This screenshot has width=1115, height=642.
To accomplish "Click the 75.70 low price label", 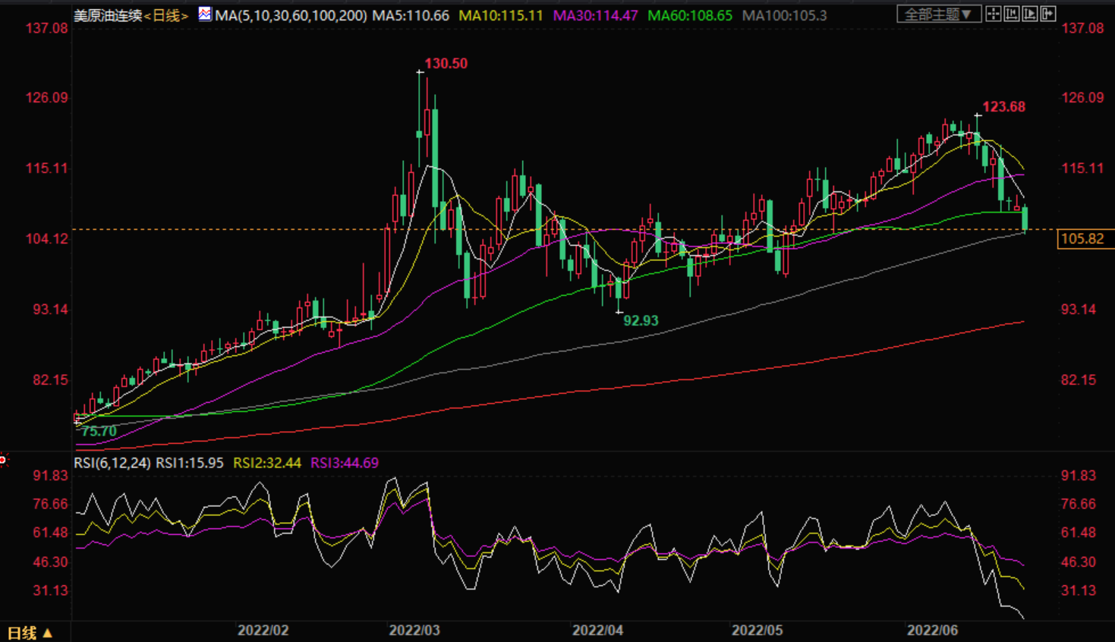I will 99,432.
